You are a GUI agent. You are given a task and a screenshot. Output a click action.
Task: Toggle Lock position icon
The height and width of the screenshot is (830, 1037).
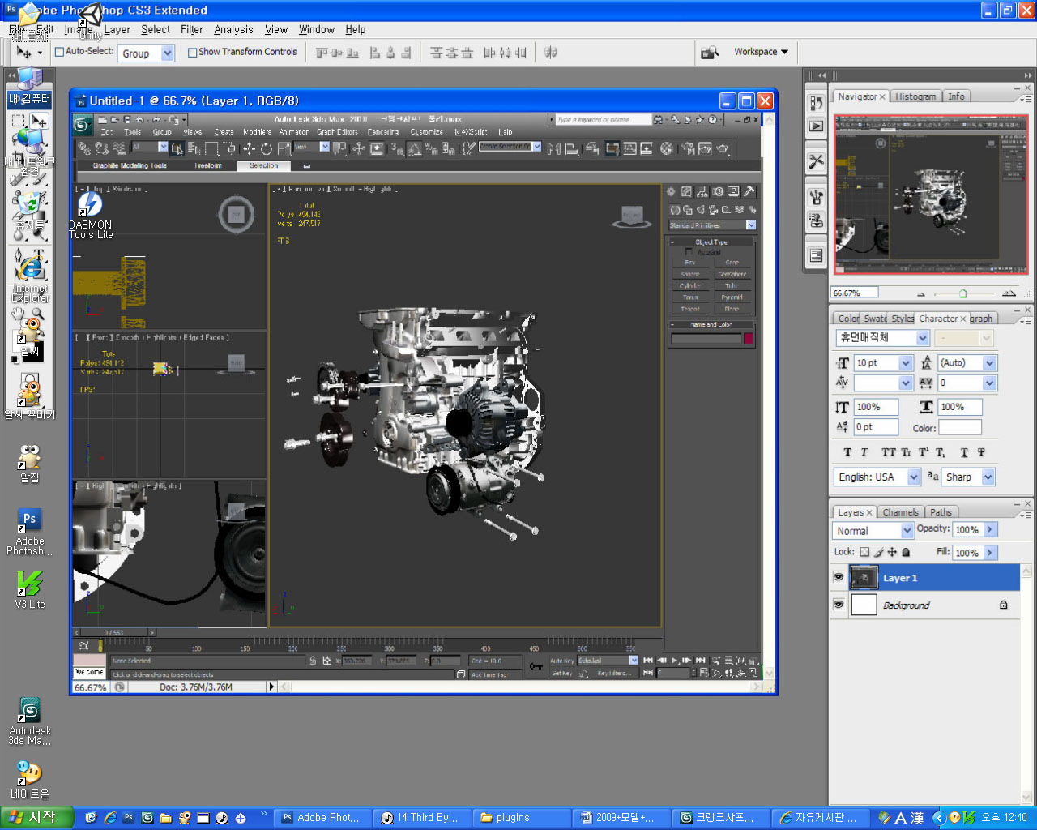point(892,552)
